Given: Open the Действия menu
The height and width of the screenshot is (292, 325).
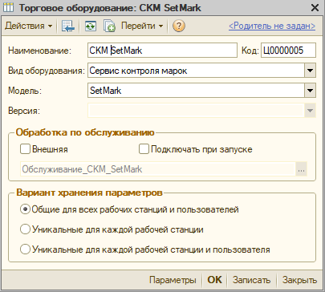Looking at the screenshot, I should (29, 26).
